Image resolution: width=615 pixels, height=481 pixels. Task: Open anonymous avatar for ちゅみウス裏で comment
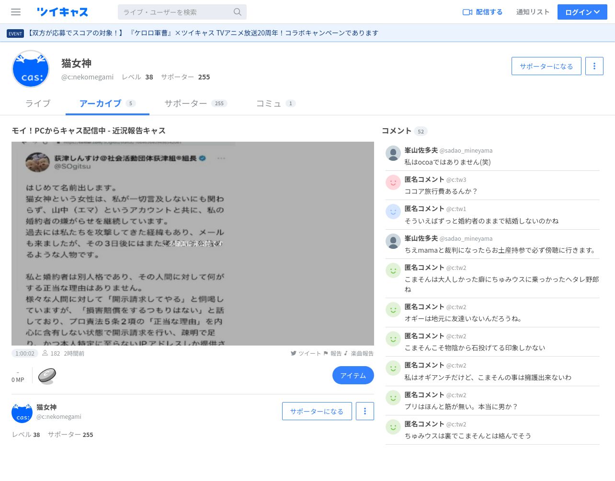(x=393, y=427)
